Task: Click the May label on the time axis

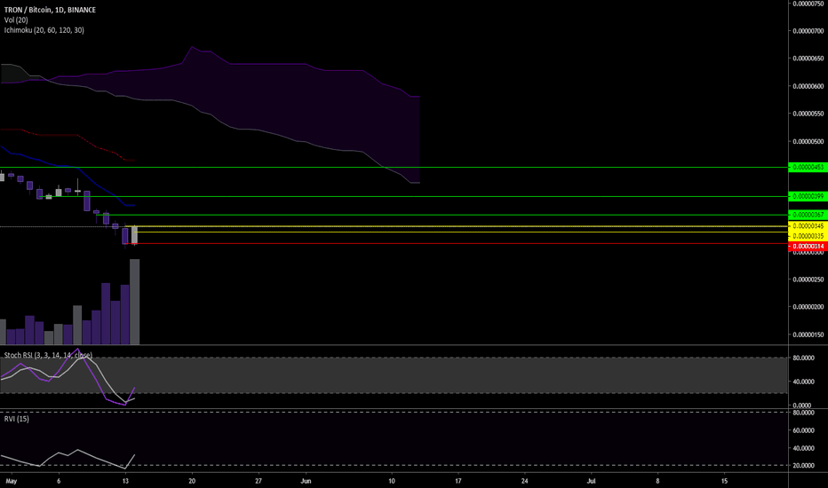Action: pyautogui.click(x=11, y=481)
